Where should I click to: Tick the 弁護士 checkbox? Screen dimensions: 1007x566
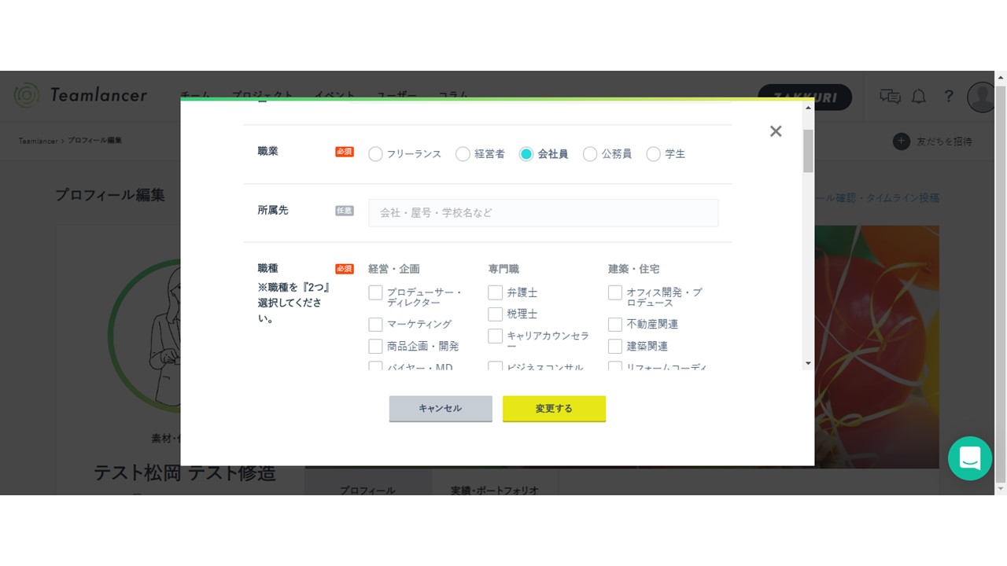coord(495,292)
